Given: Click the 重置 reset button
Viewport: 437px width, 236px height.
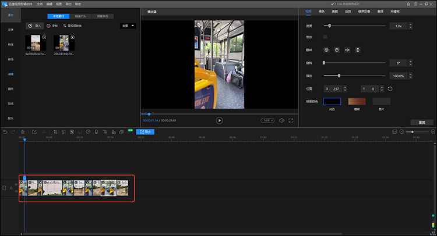Looking at the screenshot, I should [422, 123].
